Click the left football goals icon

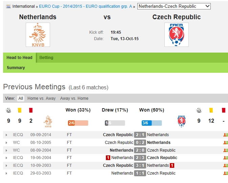(x=8, y=110)
